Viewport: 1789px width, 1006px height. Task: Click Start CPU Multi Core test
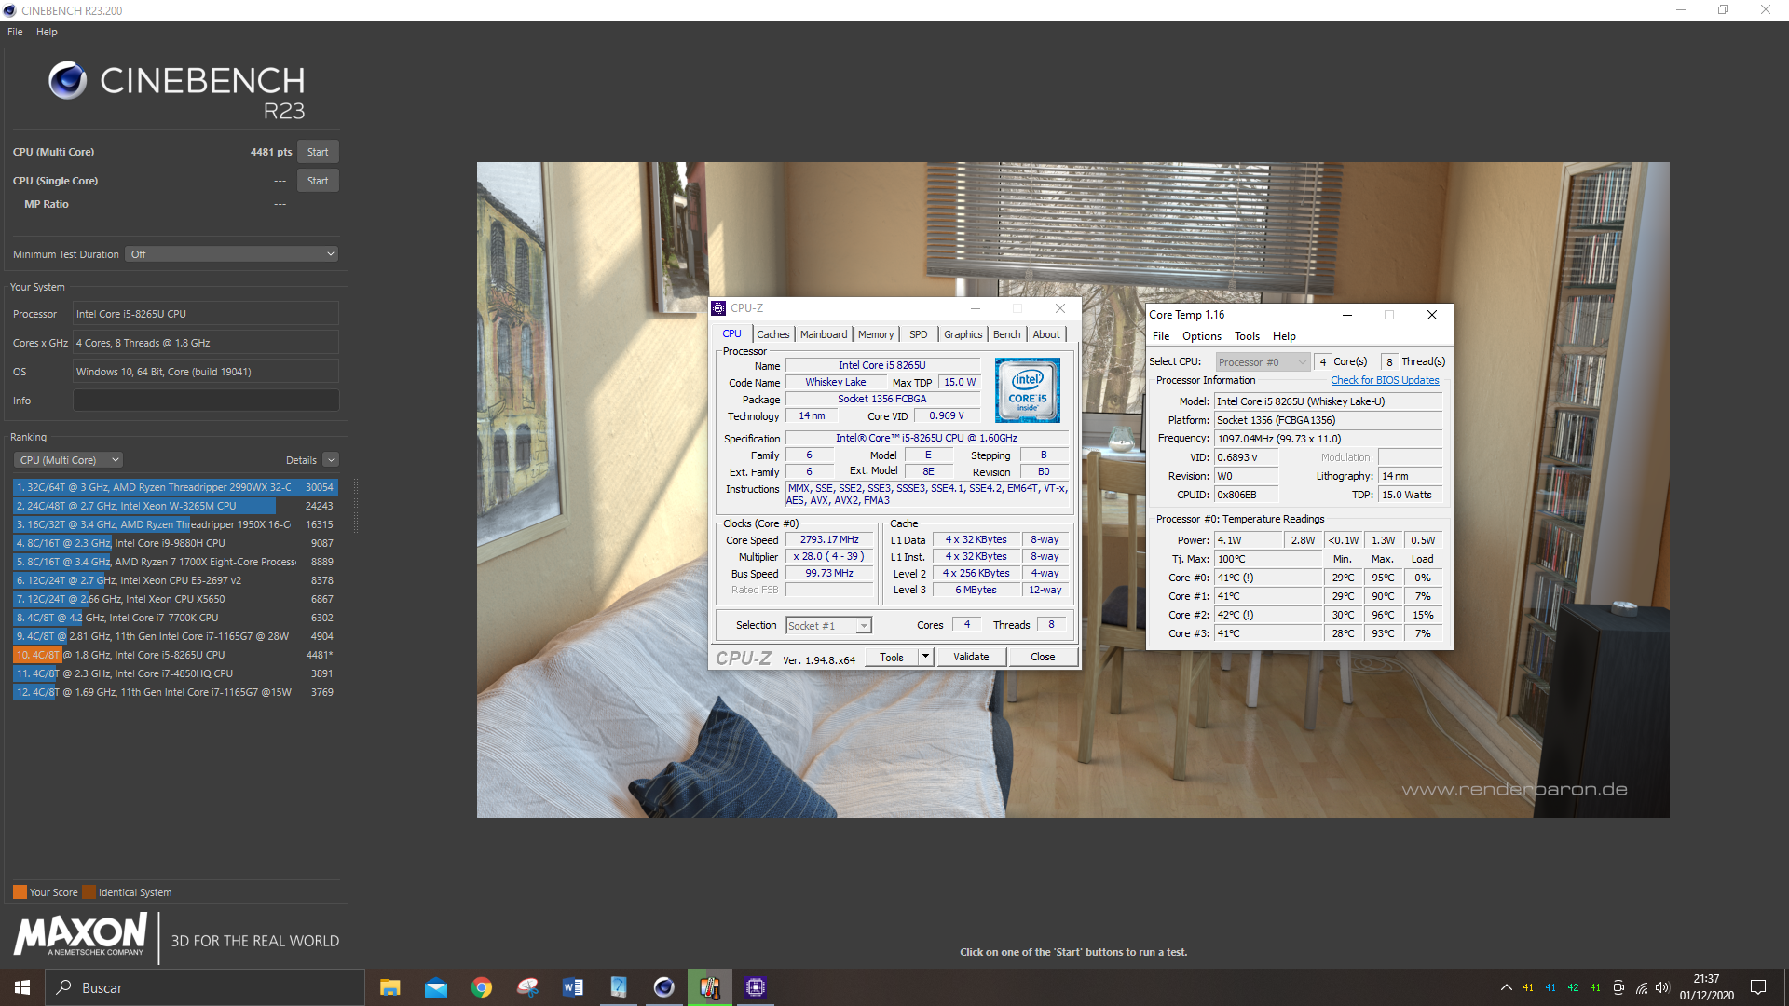coord(319,151)
